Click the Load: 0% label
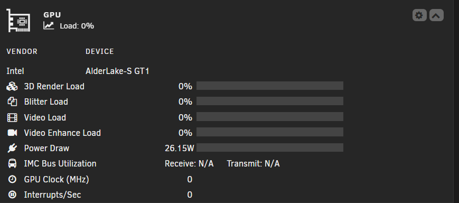This screenshot has height=203, width=459. tap(77, 26)
